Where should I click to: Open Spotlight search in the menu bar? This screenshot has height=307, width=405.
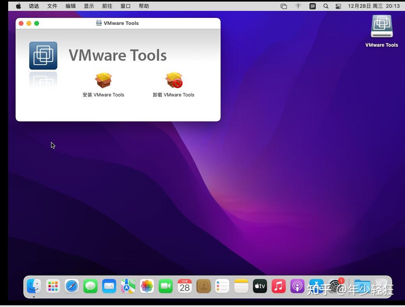tap(326, 6)
